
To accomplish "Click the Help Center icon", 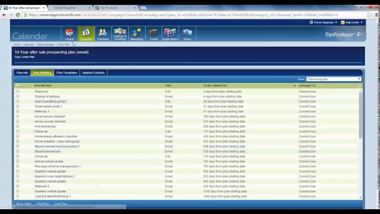I will tap(343, 22).
